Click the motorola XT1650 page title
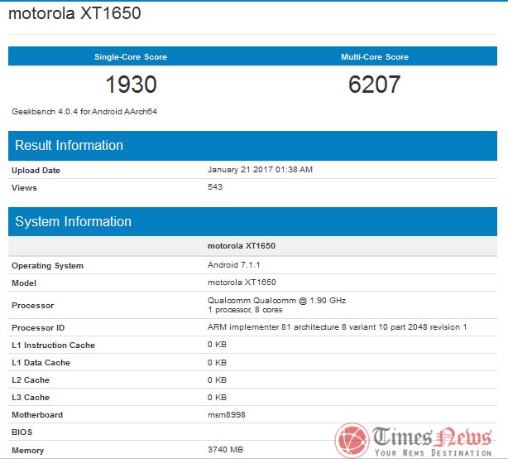508x459 pixels. (x=76, y=14)
